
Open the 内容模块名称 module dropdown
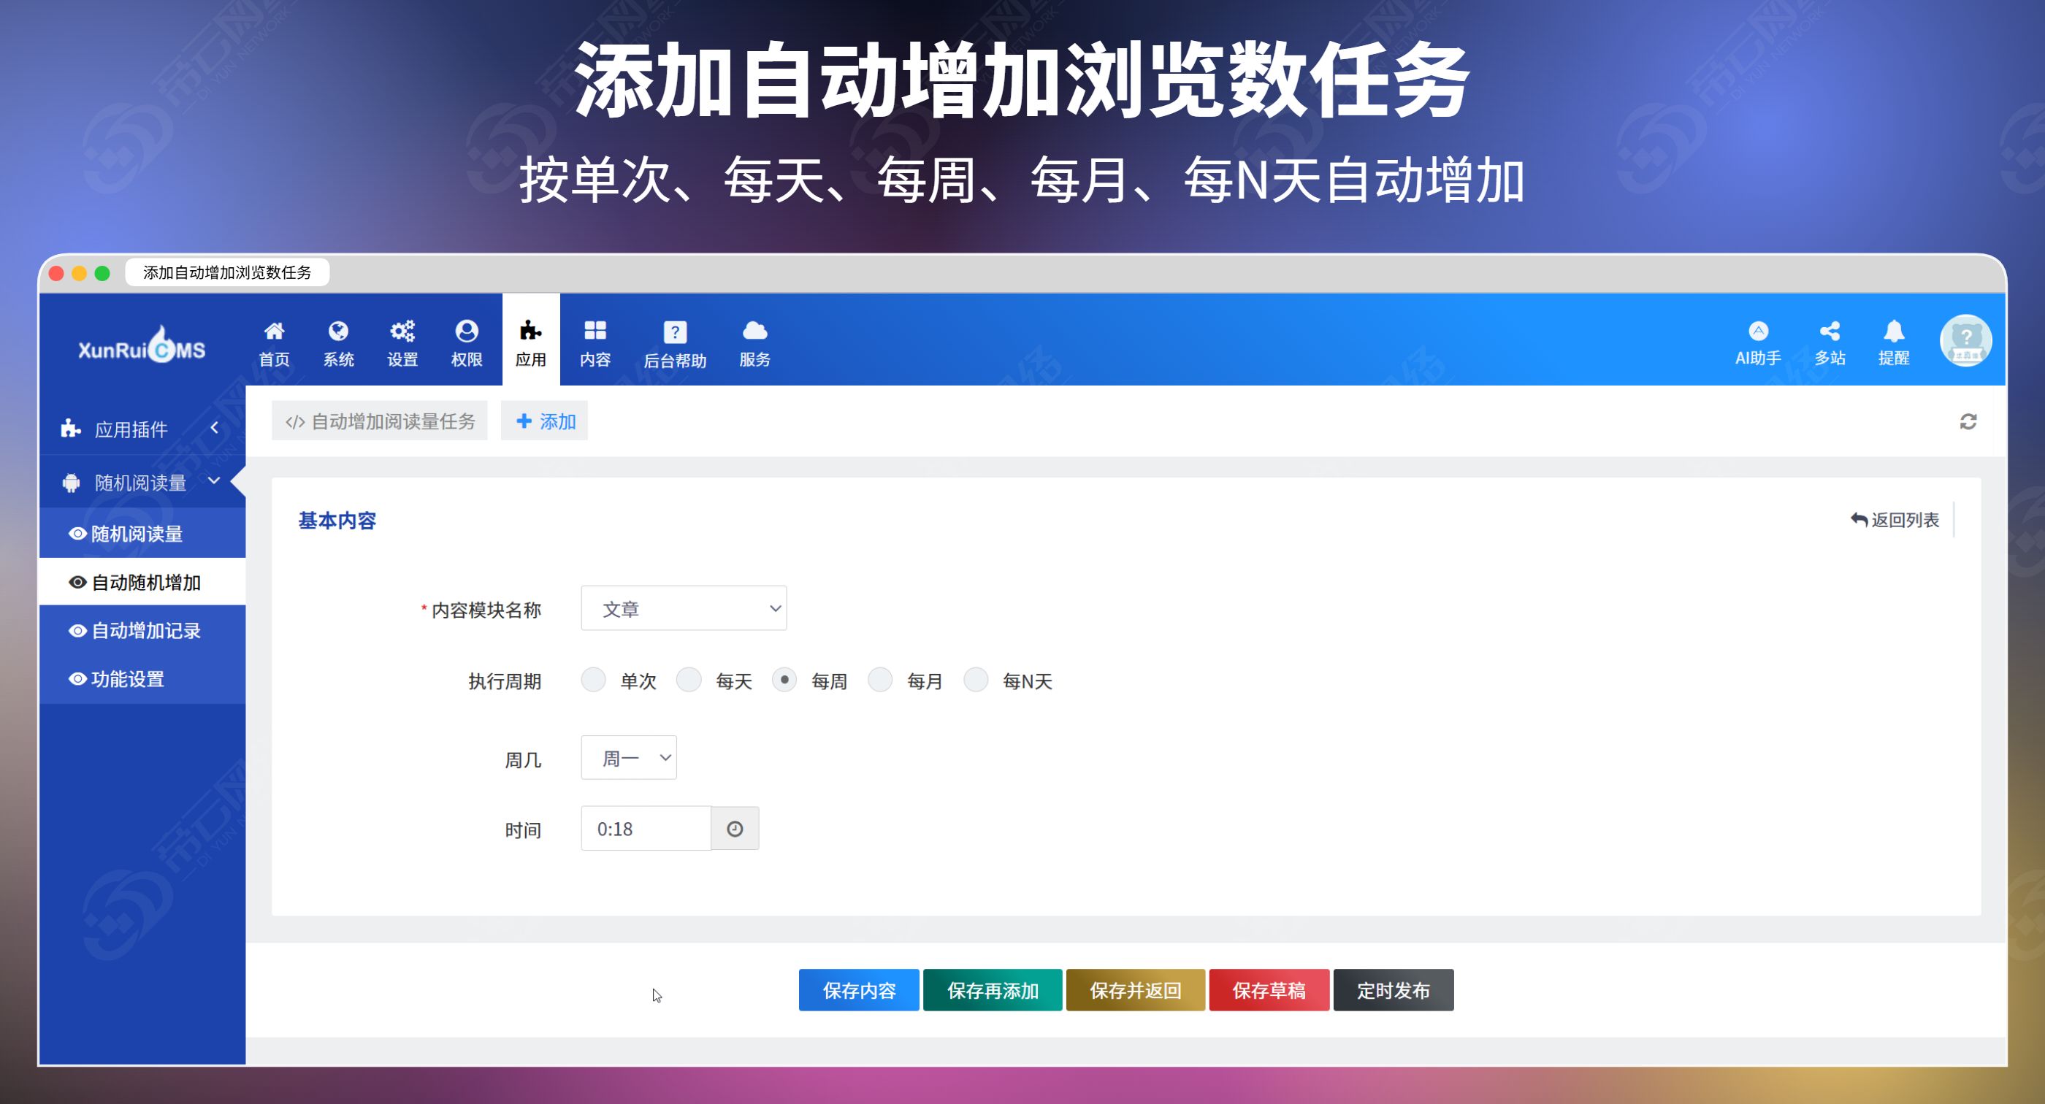pyautogui.click(x=684, y=608)
